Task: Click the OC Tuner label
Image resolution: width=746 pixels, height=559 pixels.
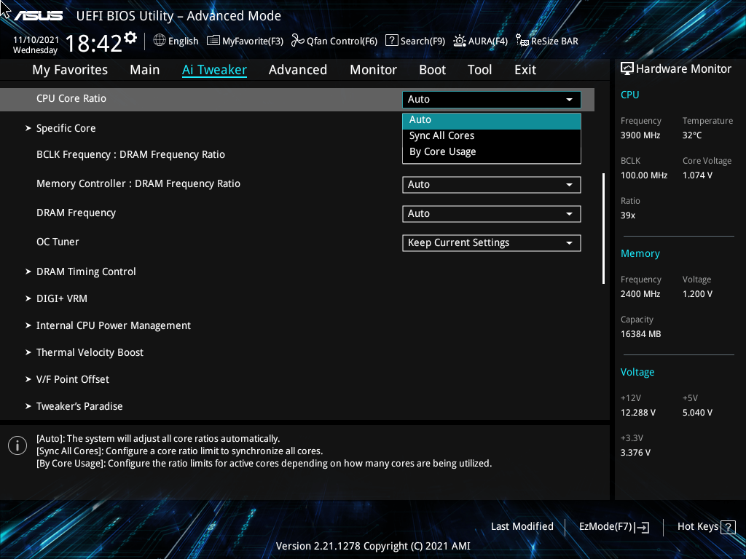Action: pos(58,242)
